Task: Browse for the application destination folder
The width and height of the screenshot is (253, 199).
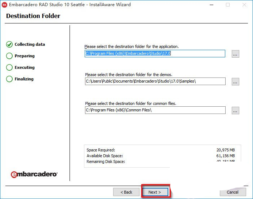Action: click(x=235, y=54)
